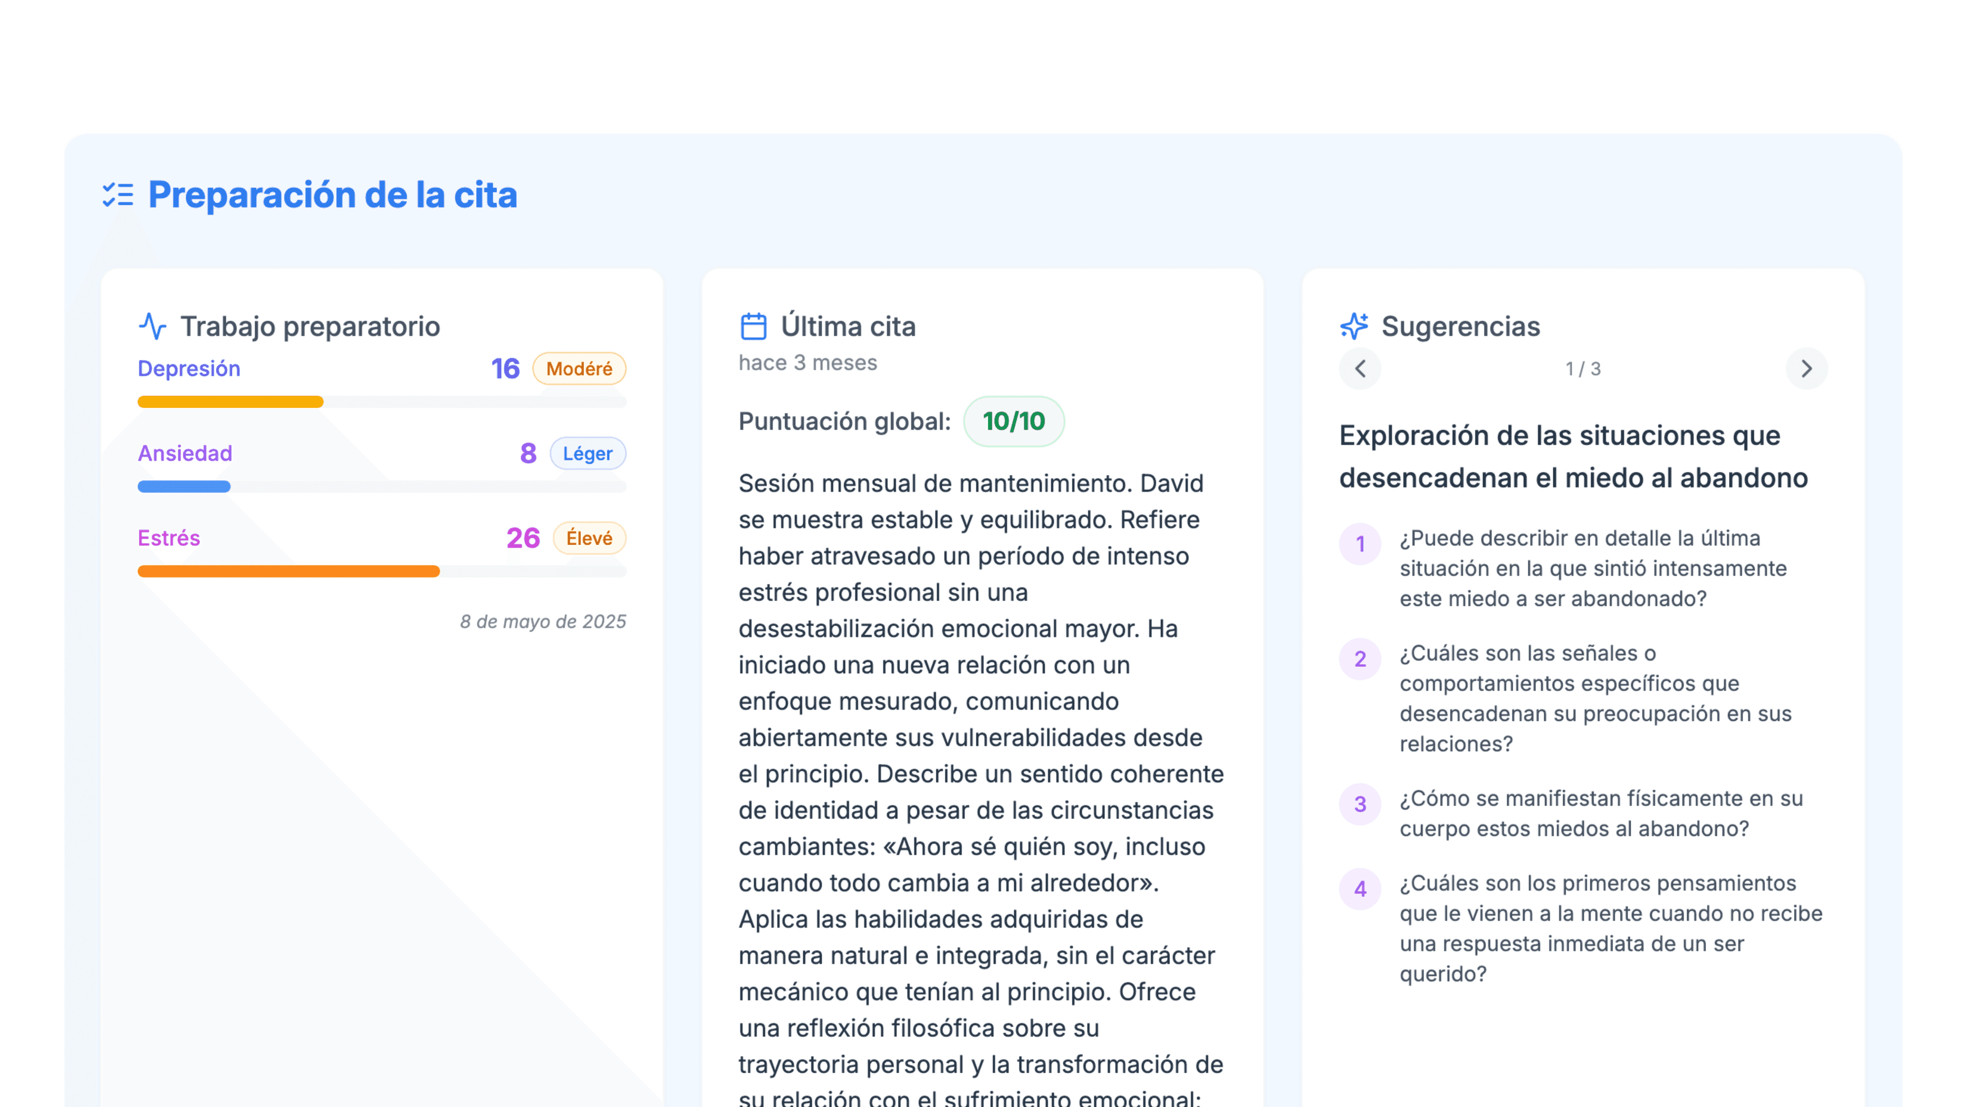Click question '¿Puede describir en detalle la última situación'

1593,568
